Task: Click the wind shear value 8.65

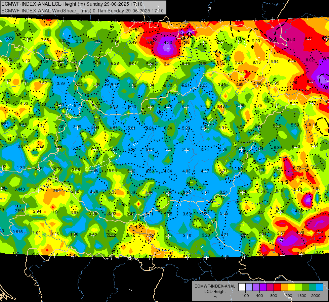Action: click(x=95, y=149)
